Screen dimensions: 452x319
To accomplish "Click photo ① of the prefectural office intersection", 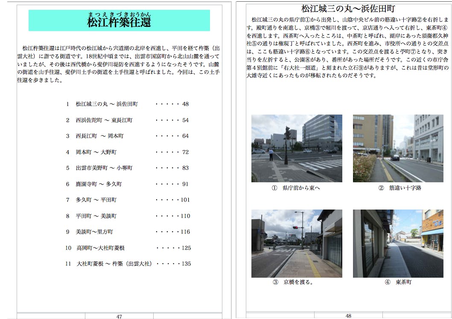I will 297,148.
